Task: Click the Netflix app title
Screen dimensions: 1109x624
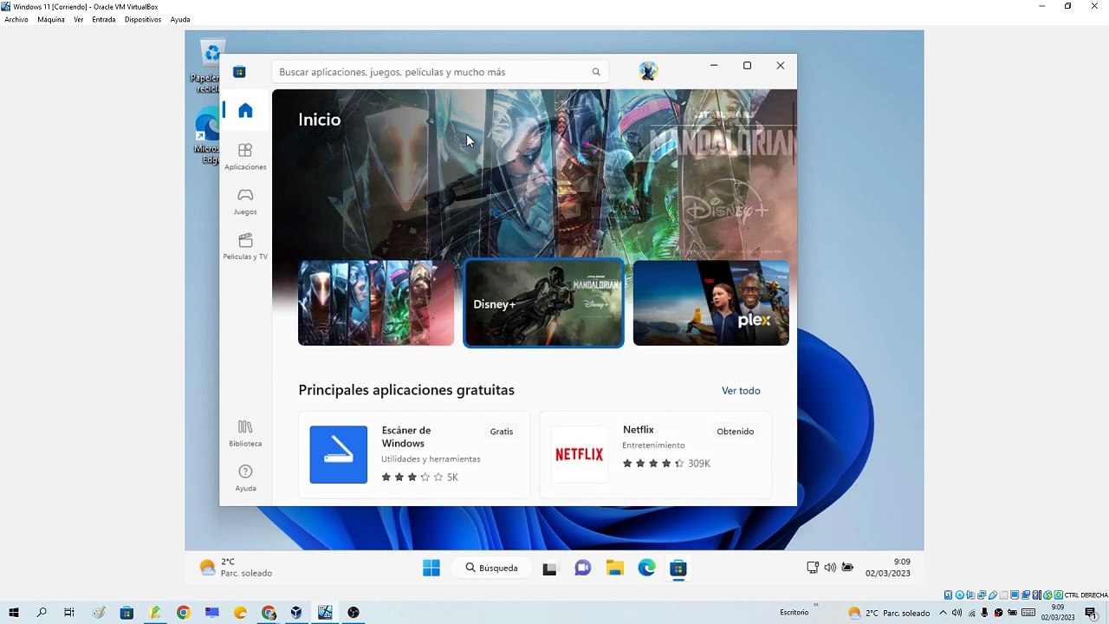Action: coord(639,430)
